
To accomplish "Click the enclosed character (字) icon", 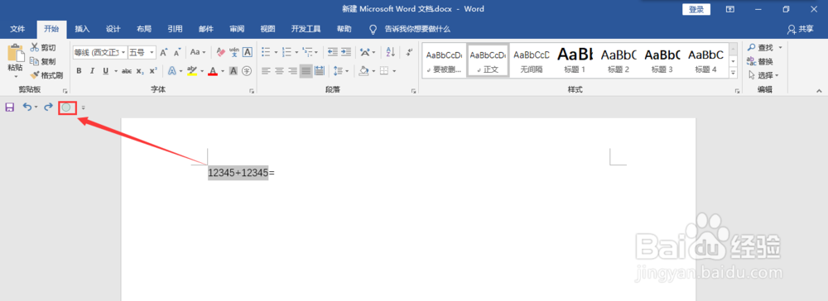I will pos(247,70).
